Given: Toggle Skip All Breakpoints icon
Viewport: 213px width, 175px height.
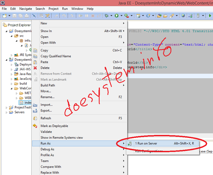Looking at the screenshot, I should (x=34, y=16).
